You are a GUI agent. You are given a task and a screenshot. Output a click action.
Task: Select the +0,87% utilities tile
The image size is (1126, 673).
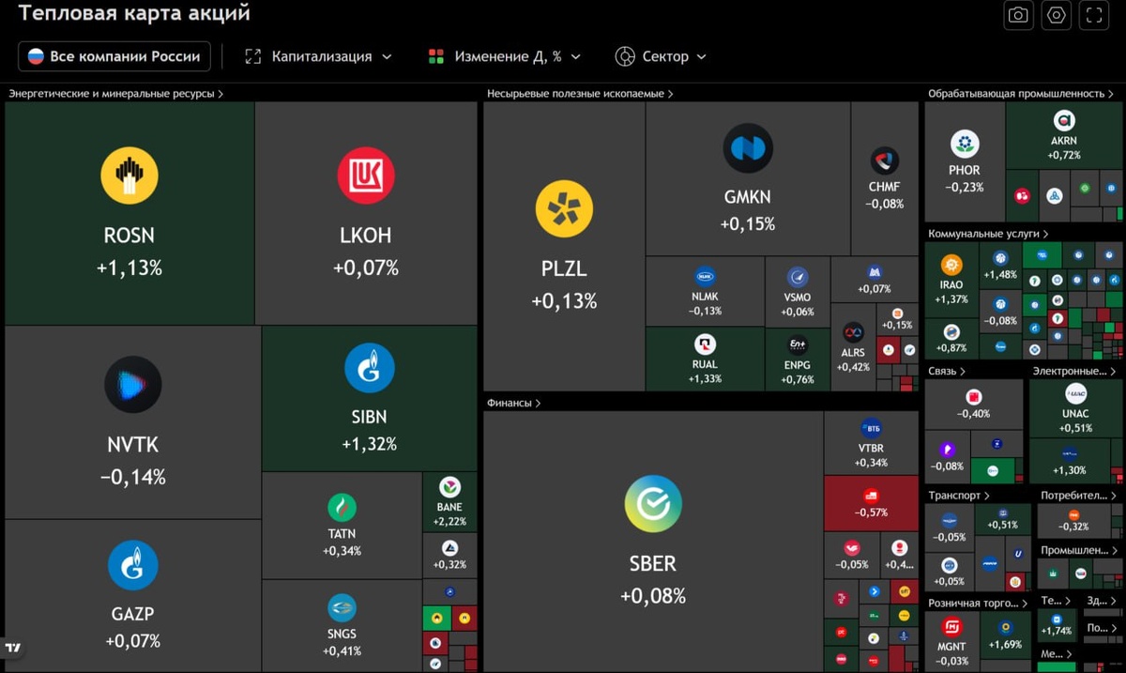pos(951,339)
